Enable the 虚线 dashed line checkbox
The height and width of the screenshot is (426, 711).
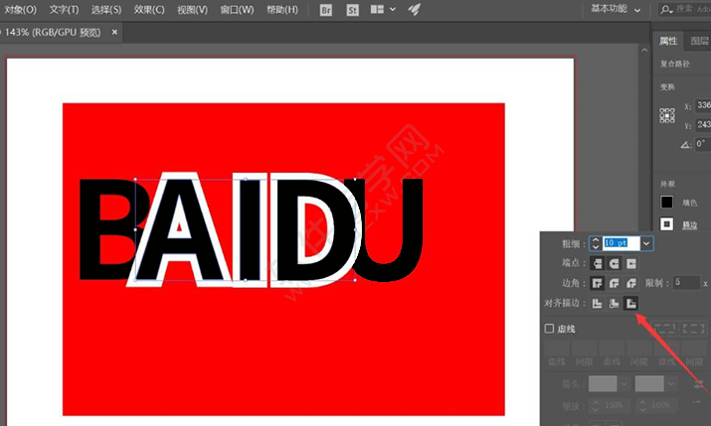pos(549,329)
